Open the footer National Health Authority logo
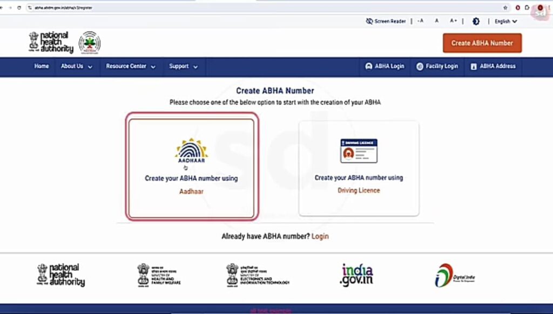This screenshot has width=553, height=314. pyautogui.click(x=60, y=275)
